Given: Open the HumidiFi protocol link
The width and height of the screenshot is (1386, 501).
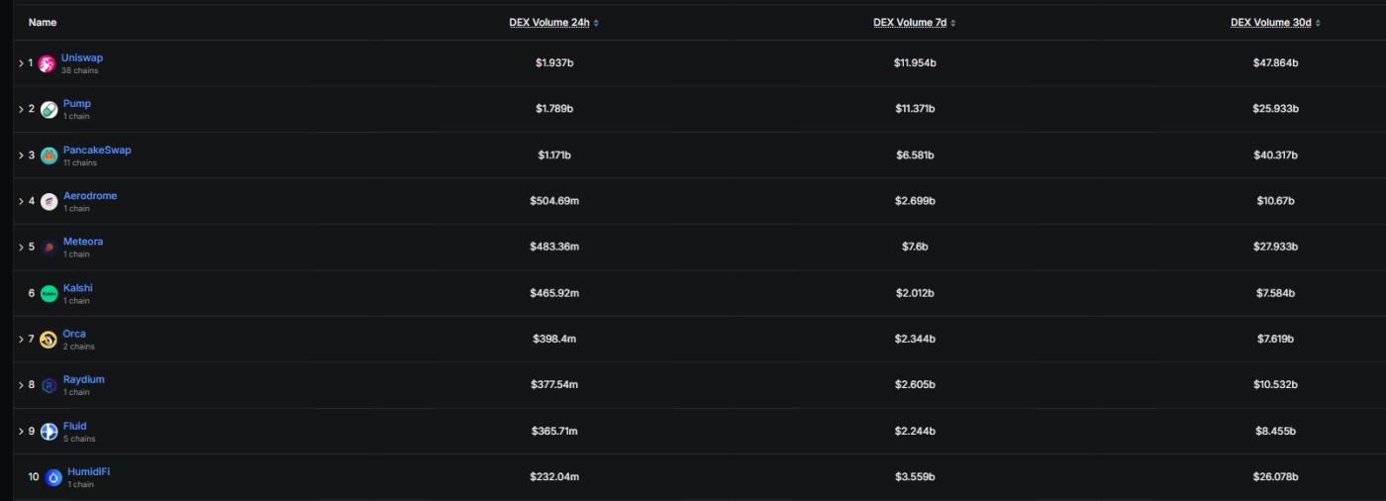Looking at the screenshot, I should (88, 471).
